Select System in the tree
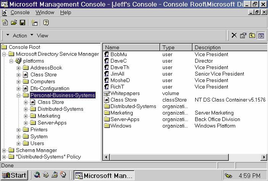Image resolution: width=268 pixels, height=181 pixels. (39, 136)
